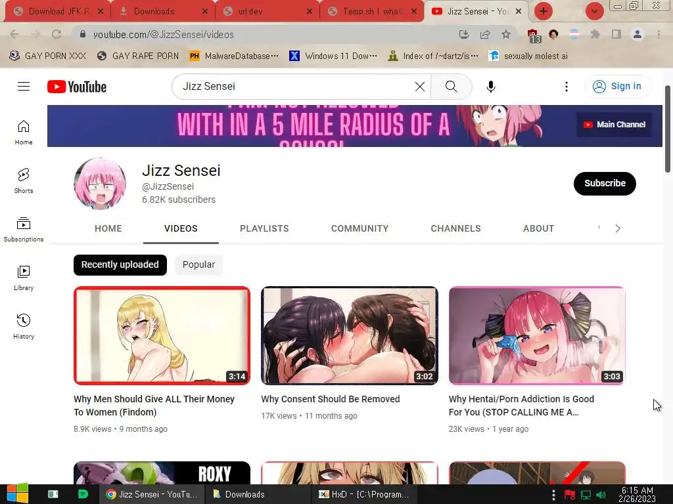673x504 pixels.
Task: Switch to the COMMUNITY tab
Action: [x=360, y=228]
